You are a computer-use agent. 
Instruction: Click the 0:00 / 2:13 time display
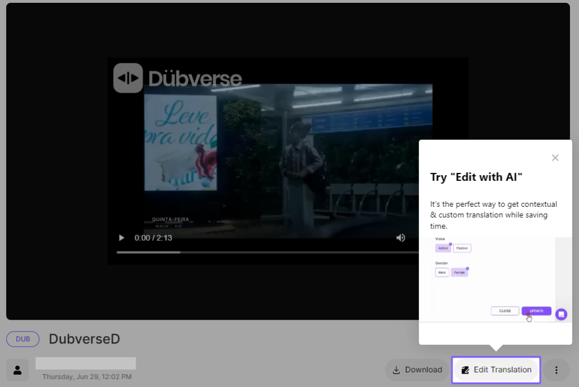(153, 238)
